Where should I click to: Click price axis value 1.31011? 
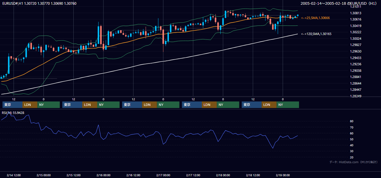tap(355, 7)
